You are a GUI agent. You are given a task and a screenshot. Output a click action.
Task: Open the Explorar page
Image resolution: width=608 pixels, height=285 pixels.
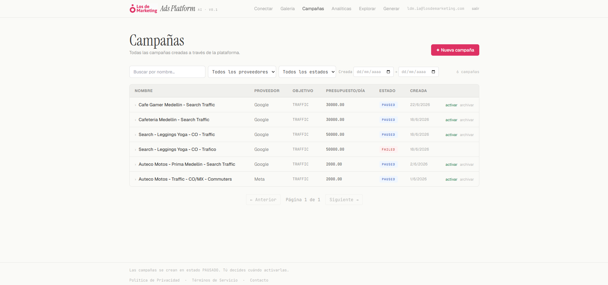[367, 9]
